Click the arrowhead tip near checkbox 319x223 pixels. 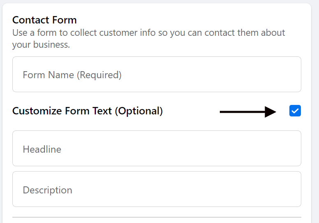point(274,111)
